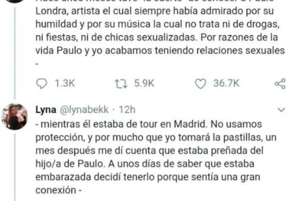Expand the chevron menu on Lyna's tweet

click(x=281, y=110)
